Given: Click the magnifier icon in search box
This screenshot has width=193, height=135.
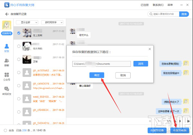Looking at the screenshot, I should click(151, 14).
